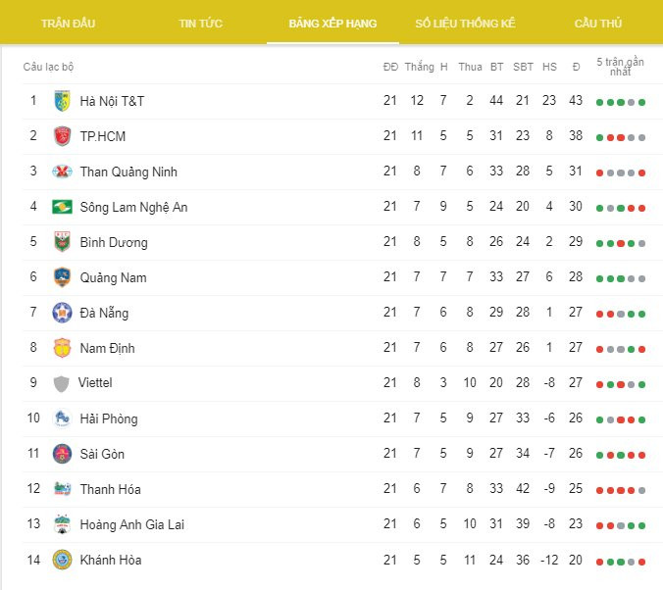The width and height of the screenshot is (663, 590).
Task: Open the Khánh Hòa club link
Action: (x=111, y=560)
